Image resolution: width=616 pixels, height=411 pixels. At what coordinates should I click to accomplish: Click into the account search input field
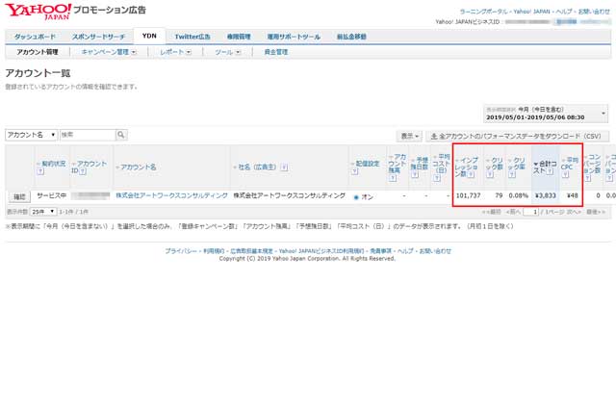88,135
